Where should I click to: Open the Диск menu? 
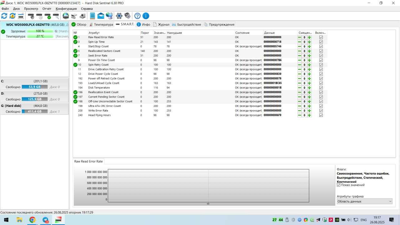[x=16, y=9]
